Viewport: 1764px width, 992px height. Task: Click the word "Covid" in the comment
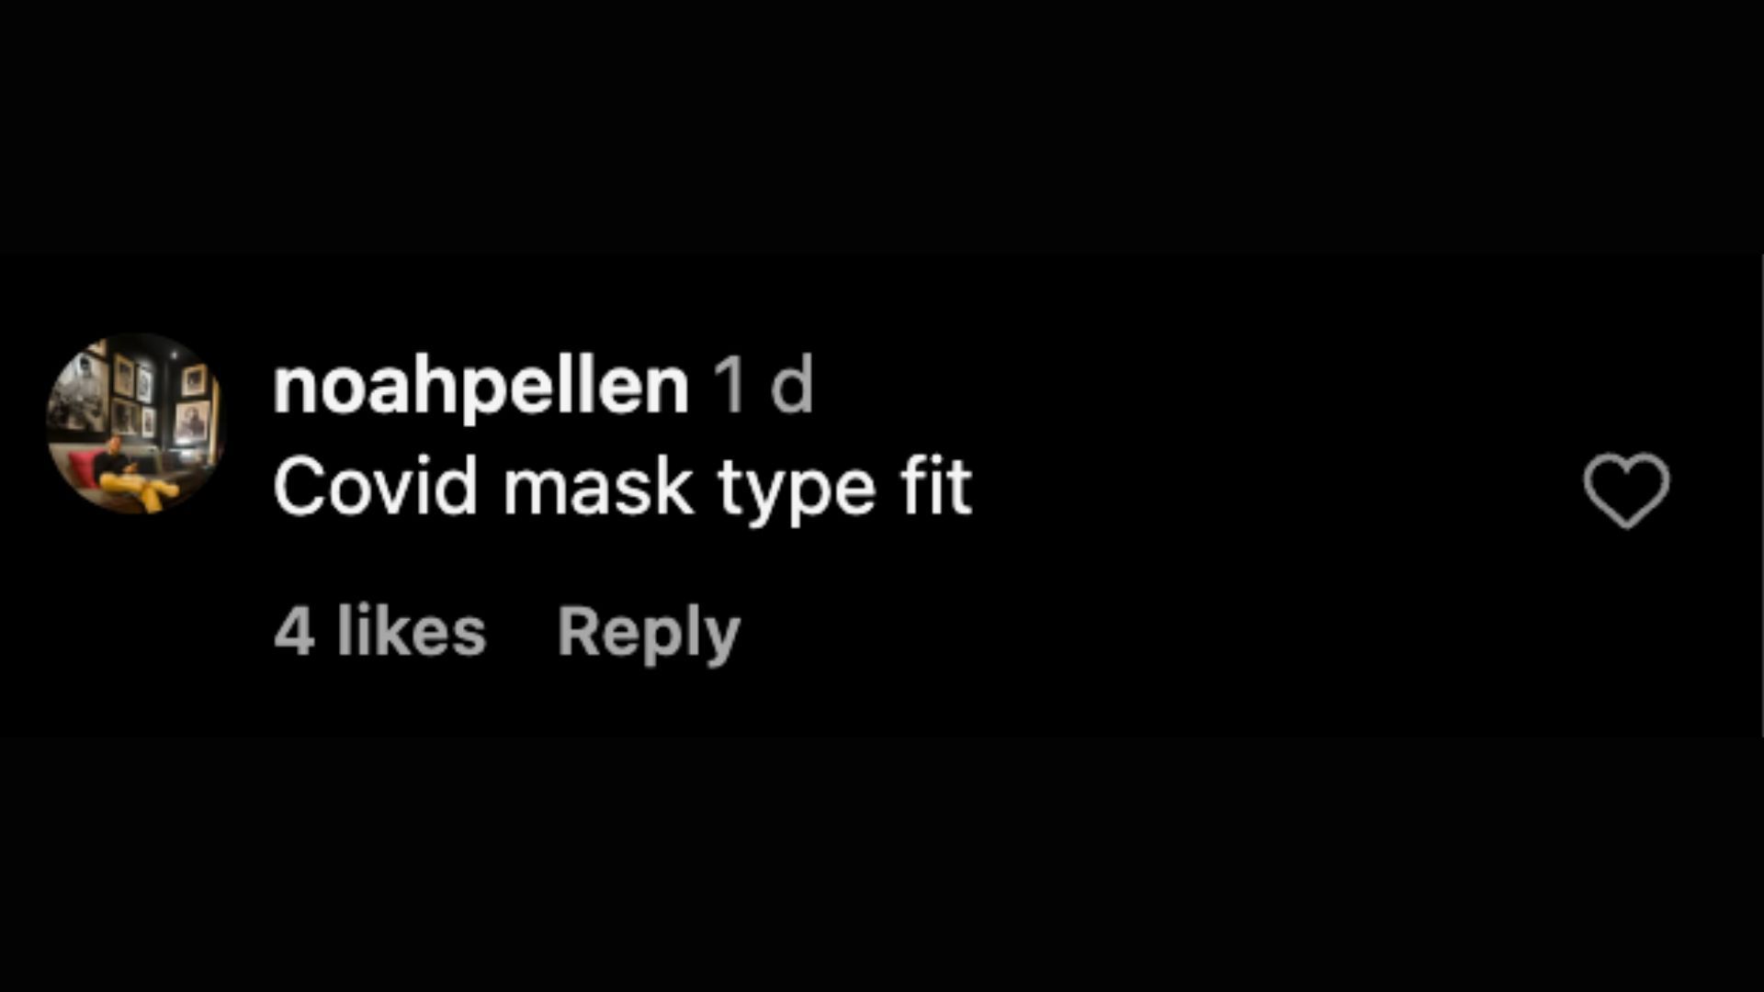(x=375, y=486)
